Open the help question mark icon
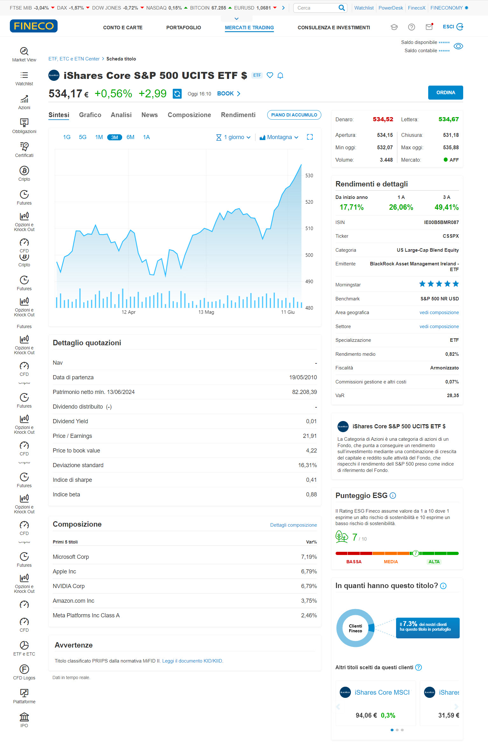 pos(412,27)
